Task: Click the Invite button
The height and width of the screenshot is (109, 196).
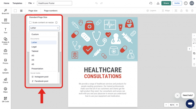Action: [177, 3]
